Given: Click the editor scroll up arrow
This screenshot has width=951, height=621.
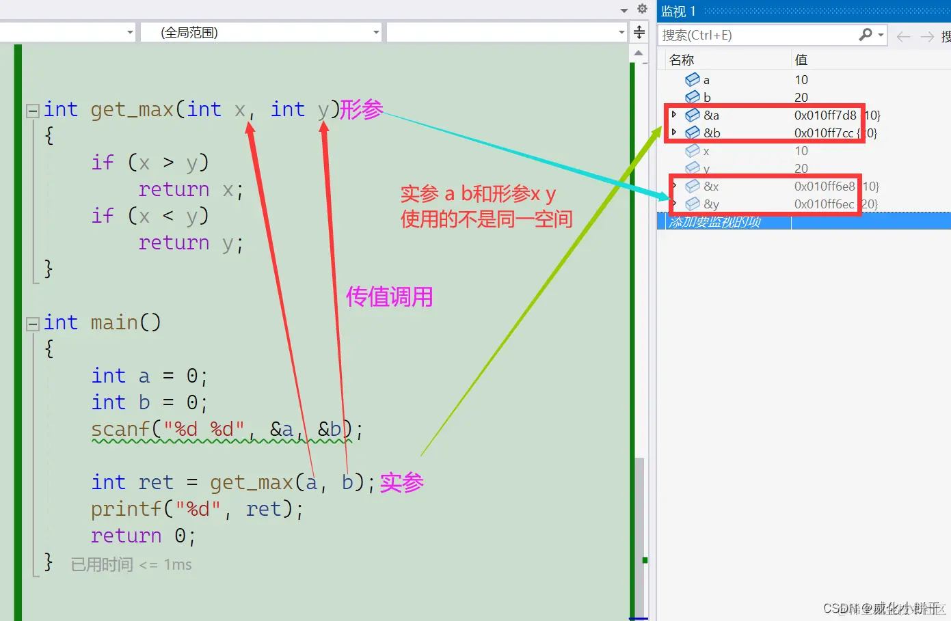Looking at the screenshot, I should 639,53.
